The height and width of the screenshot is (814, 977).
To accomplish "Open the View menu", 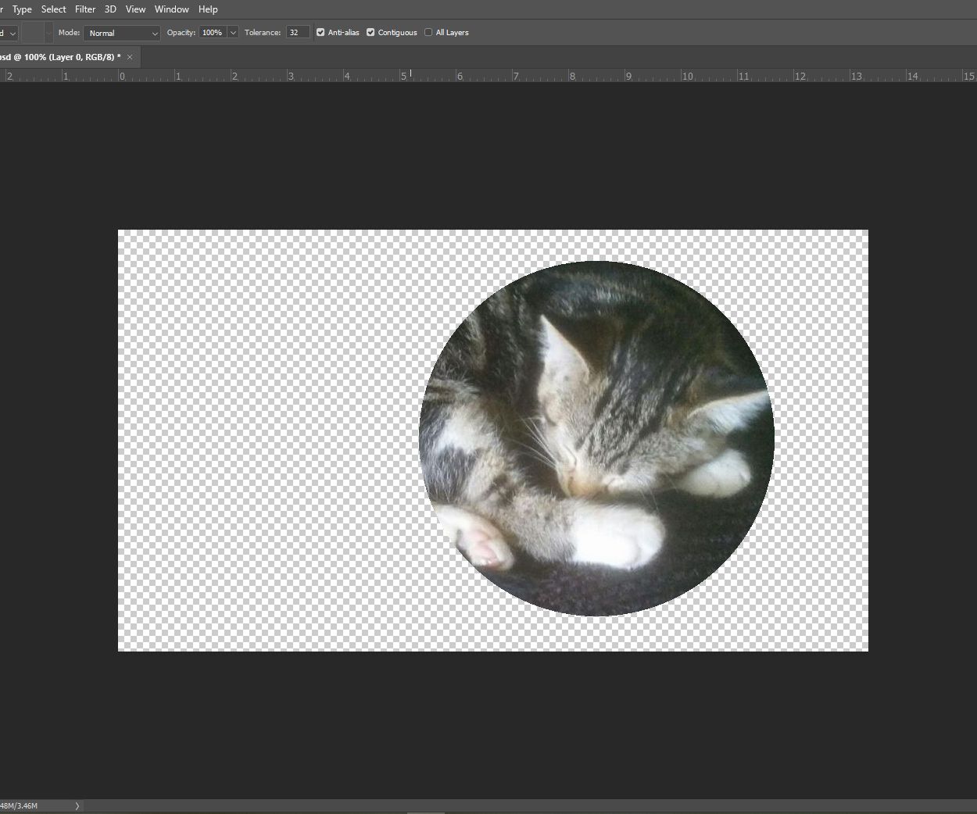I will pos(135,9).
